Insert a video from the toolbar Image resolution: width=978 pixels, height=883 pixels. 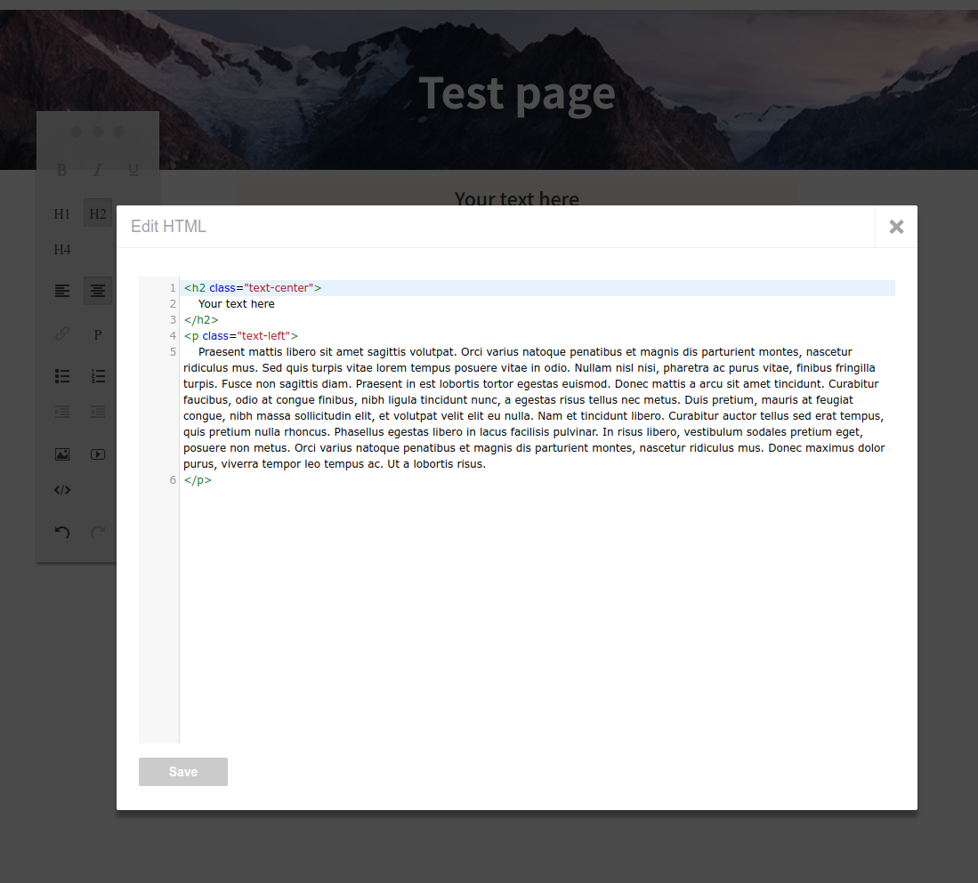(x=97, y=454)
